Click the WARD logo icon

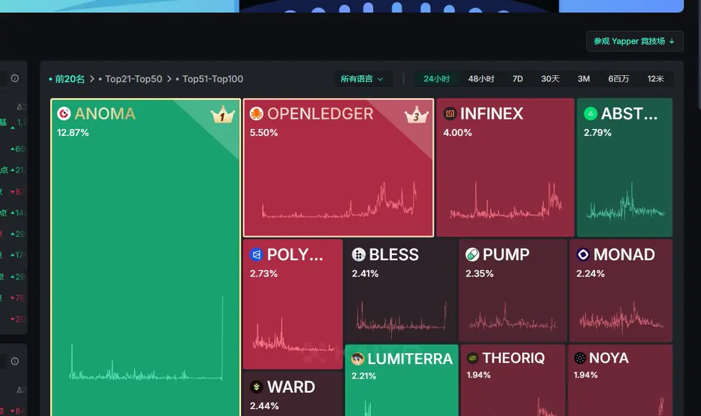256,386
